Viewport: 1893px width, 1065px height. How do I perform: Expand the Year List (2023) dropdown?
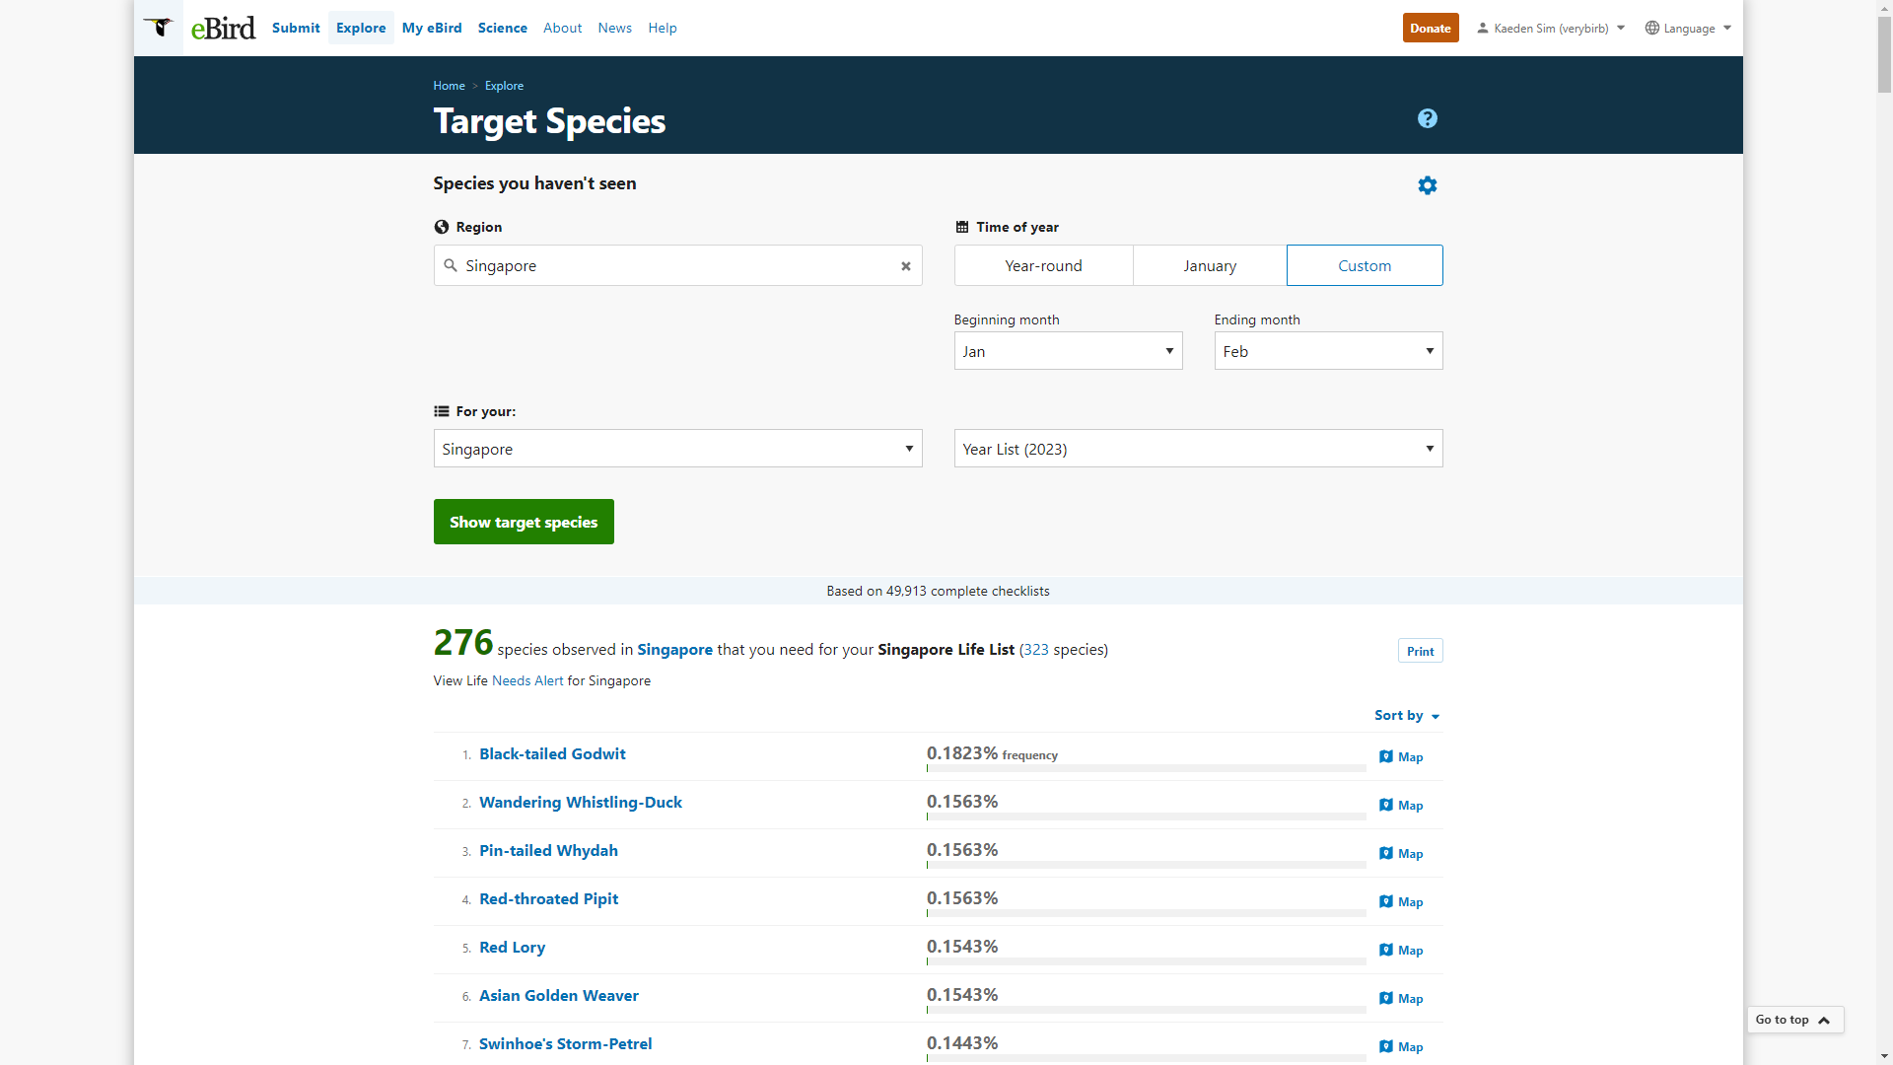click(1198, 449)
